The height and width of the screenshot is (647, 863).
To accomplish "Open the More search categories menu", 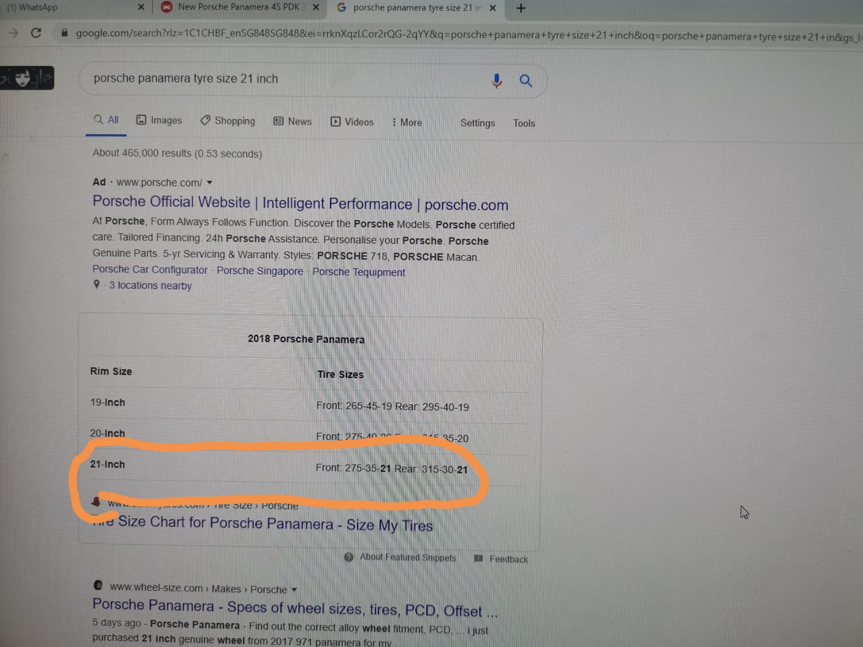I will 407,122.
